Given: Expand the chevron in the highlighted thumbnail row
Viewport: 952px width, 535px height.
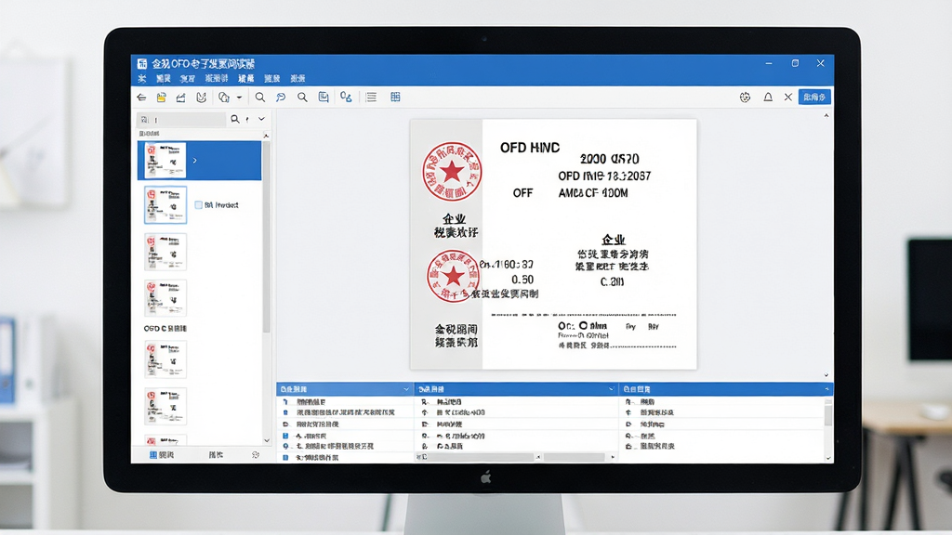Looking at the screenshot, I should point(195,161).
